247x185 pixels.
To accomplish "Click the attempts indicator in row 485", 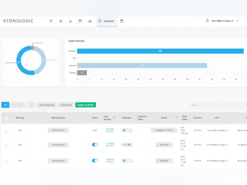I will (x=127, y=145).
